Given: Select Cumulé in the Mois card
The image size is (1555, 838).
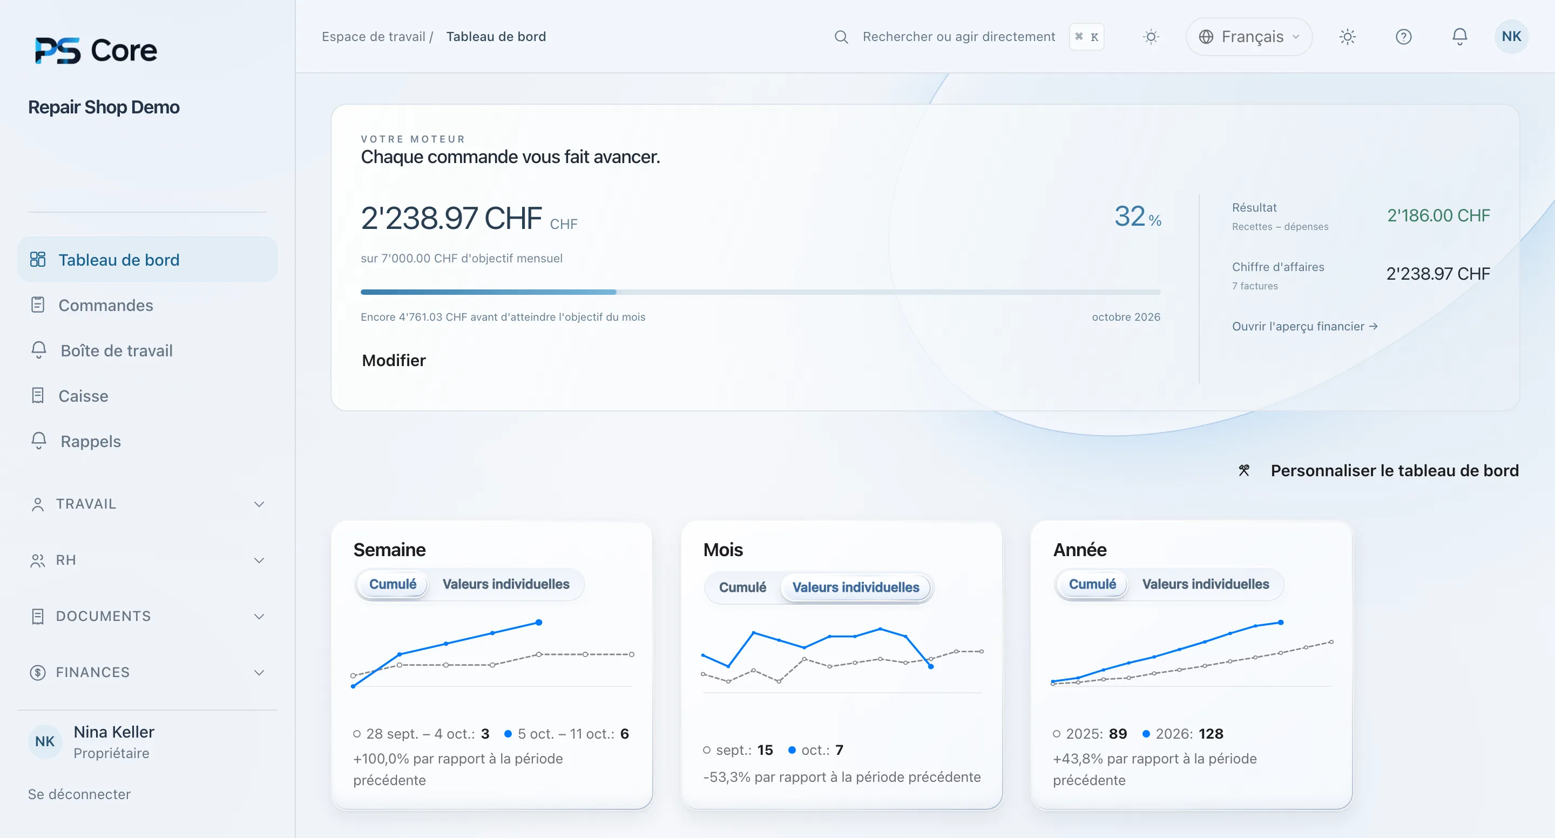Looking at the screenshot, I should point(742,587).
